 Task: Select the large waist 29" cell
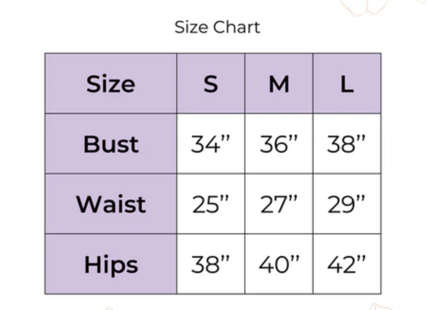coord(347,204)
